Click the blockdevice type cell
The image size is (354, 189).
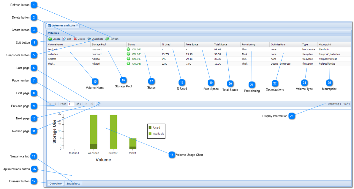(309, 49)
